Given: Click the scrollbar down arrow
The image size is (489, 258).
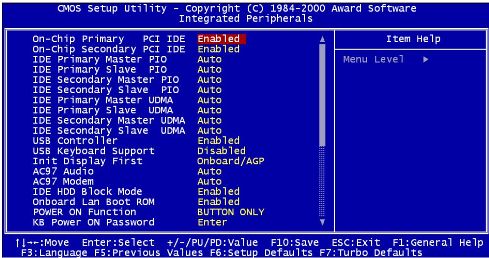Looking at the screenshot, I should [x=322, y=222].
